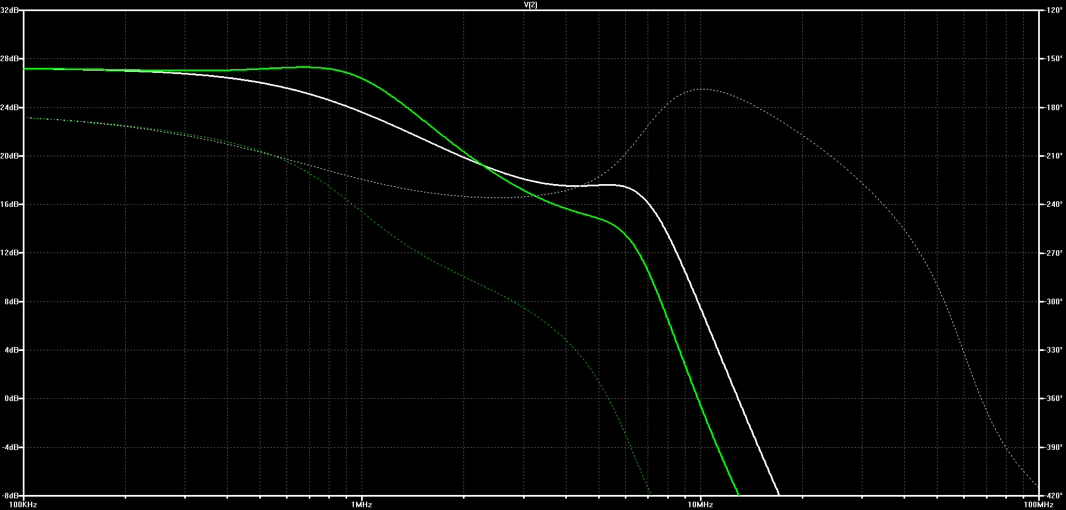The height and width of the screenshot is (510, 1066).
Task: Click the -180° phase axis label
Action: click(1053, 107)
